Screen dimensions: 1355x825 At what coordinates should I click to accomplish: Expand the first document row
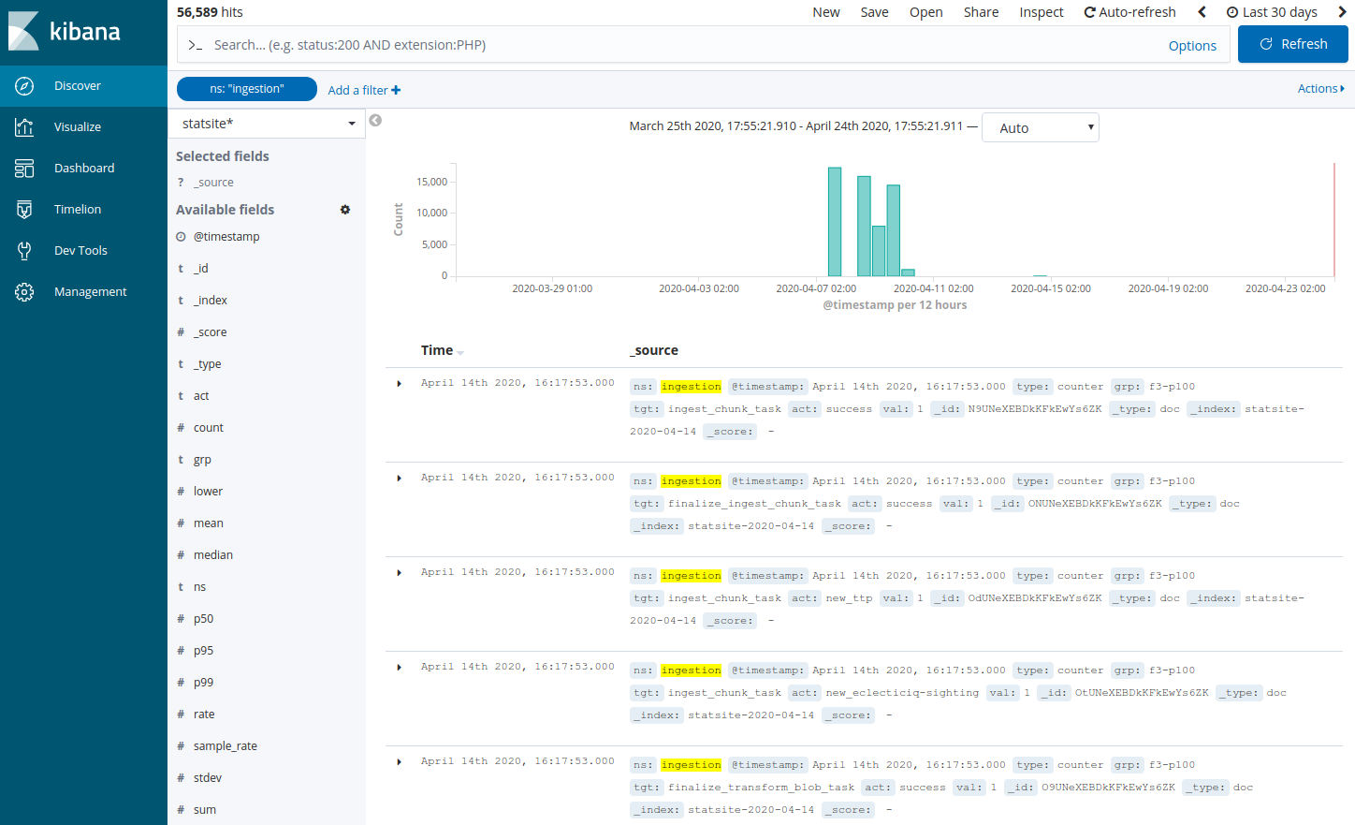[x=400, y=384]
